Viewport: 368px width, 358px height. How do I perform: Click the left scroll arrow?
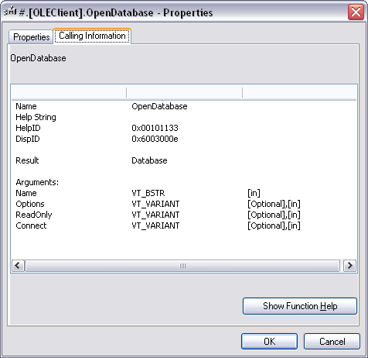coord(18,266)
